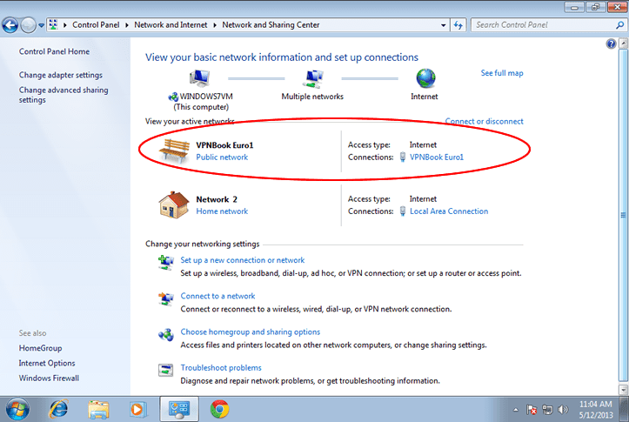Select Network and Internet breadcrumb

[x=171, y=25]
